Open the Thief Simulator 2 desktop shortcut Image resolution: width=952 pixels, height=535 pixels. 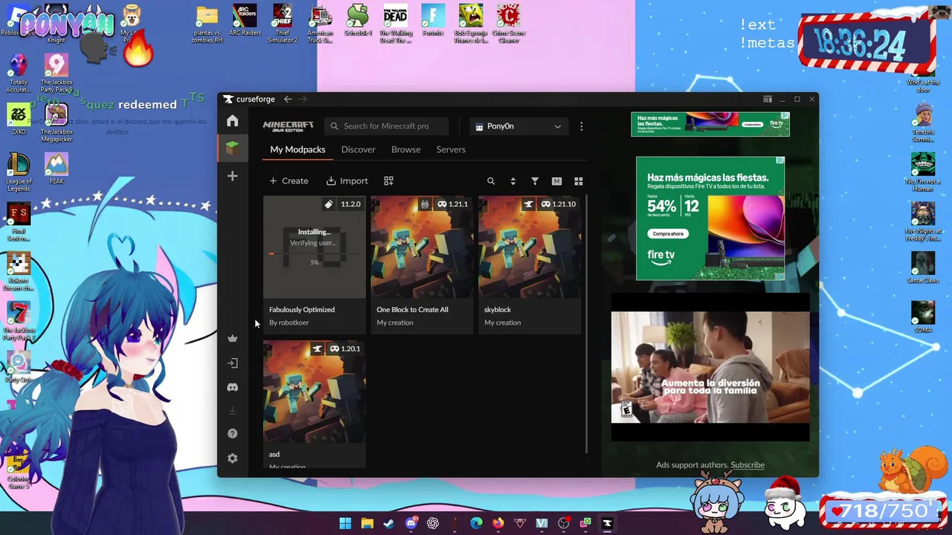click(283, 23)
